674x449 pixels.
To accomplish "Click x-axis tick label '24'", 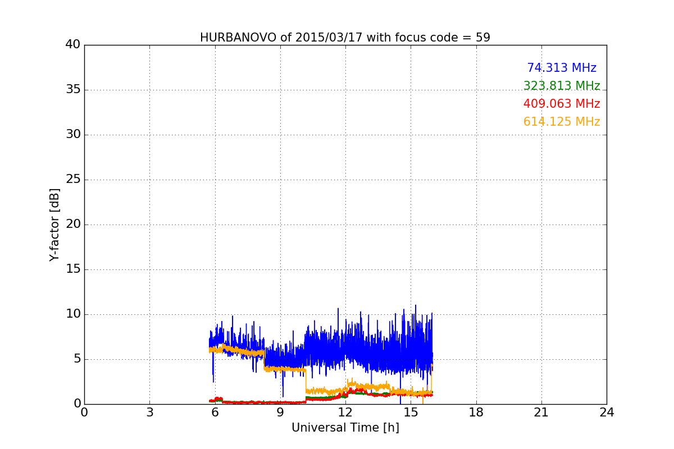I will (607, 413).
